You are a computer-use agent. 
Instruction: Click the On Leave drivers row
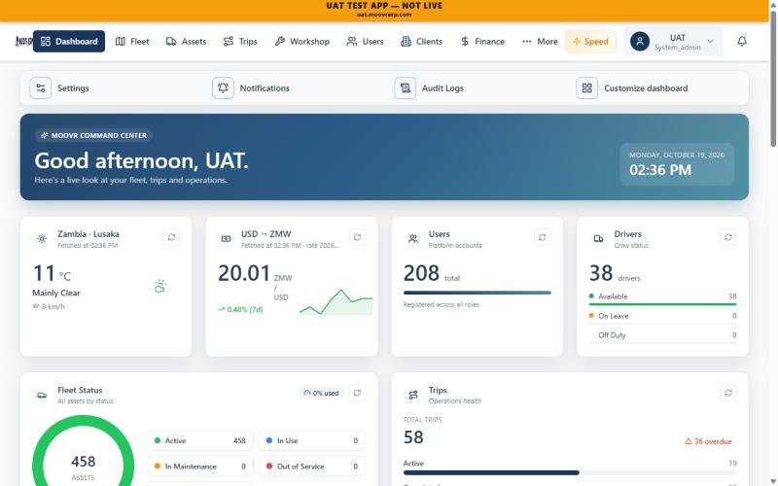pyautogui.click(x=662, y=316)
